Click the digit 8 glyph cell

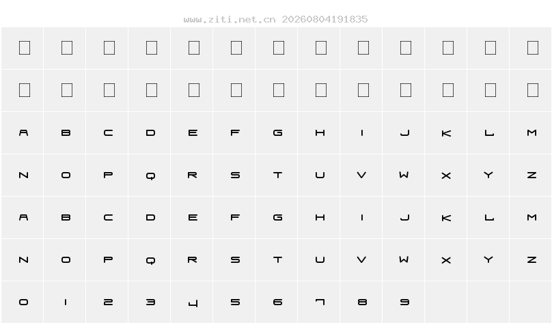pos(361,302)
